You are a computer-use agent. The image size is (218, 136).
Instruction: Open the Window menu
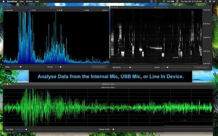29,1
